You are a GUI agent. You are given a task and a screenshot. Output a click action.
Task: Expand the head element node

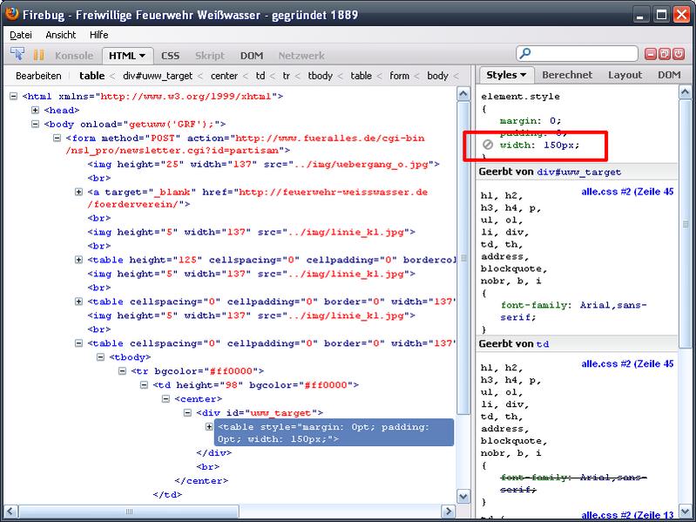(x=36, y=111)
